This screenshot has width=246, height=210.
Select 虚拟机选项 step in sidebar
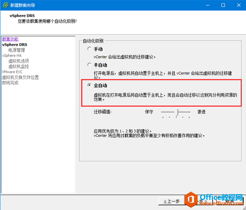[x=19, y=61]
